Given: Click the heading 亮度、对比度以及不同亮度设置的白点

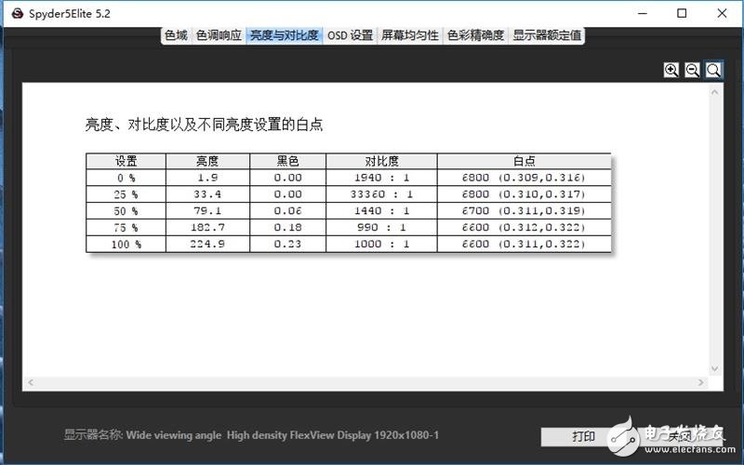Looking at the screenshot, I should [204, 125].
